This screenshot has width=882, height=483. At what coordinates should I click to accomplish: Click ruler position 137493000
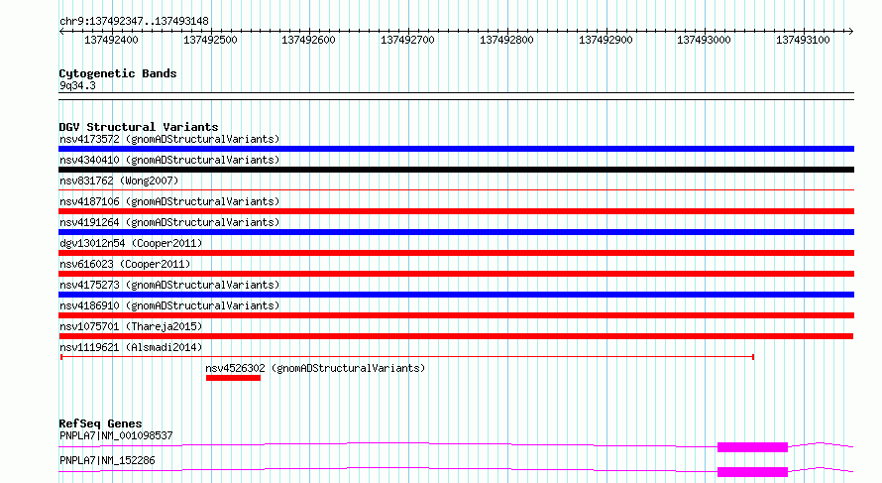click(704, 40)
